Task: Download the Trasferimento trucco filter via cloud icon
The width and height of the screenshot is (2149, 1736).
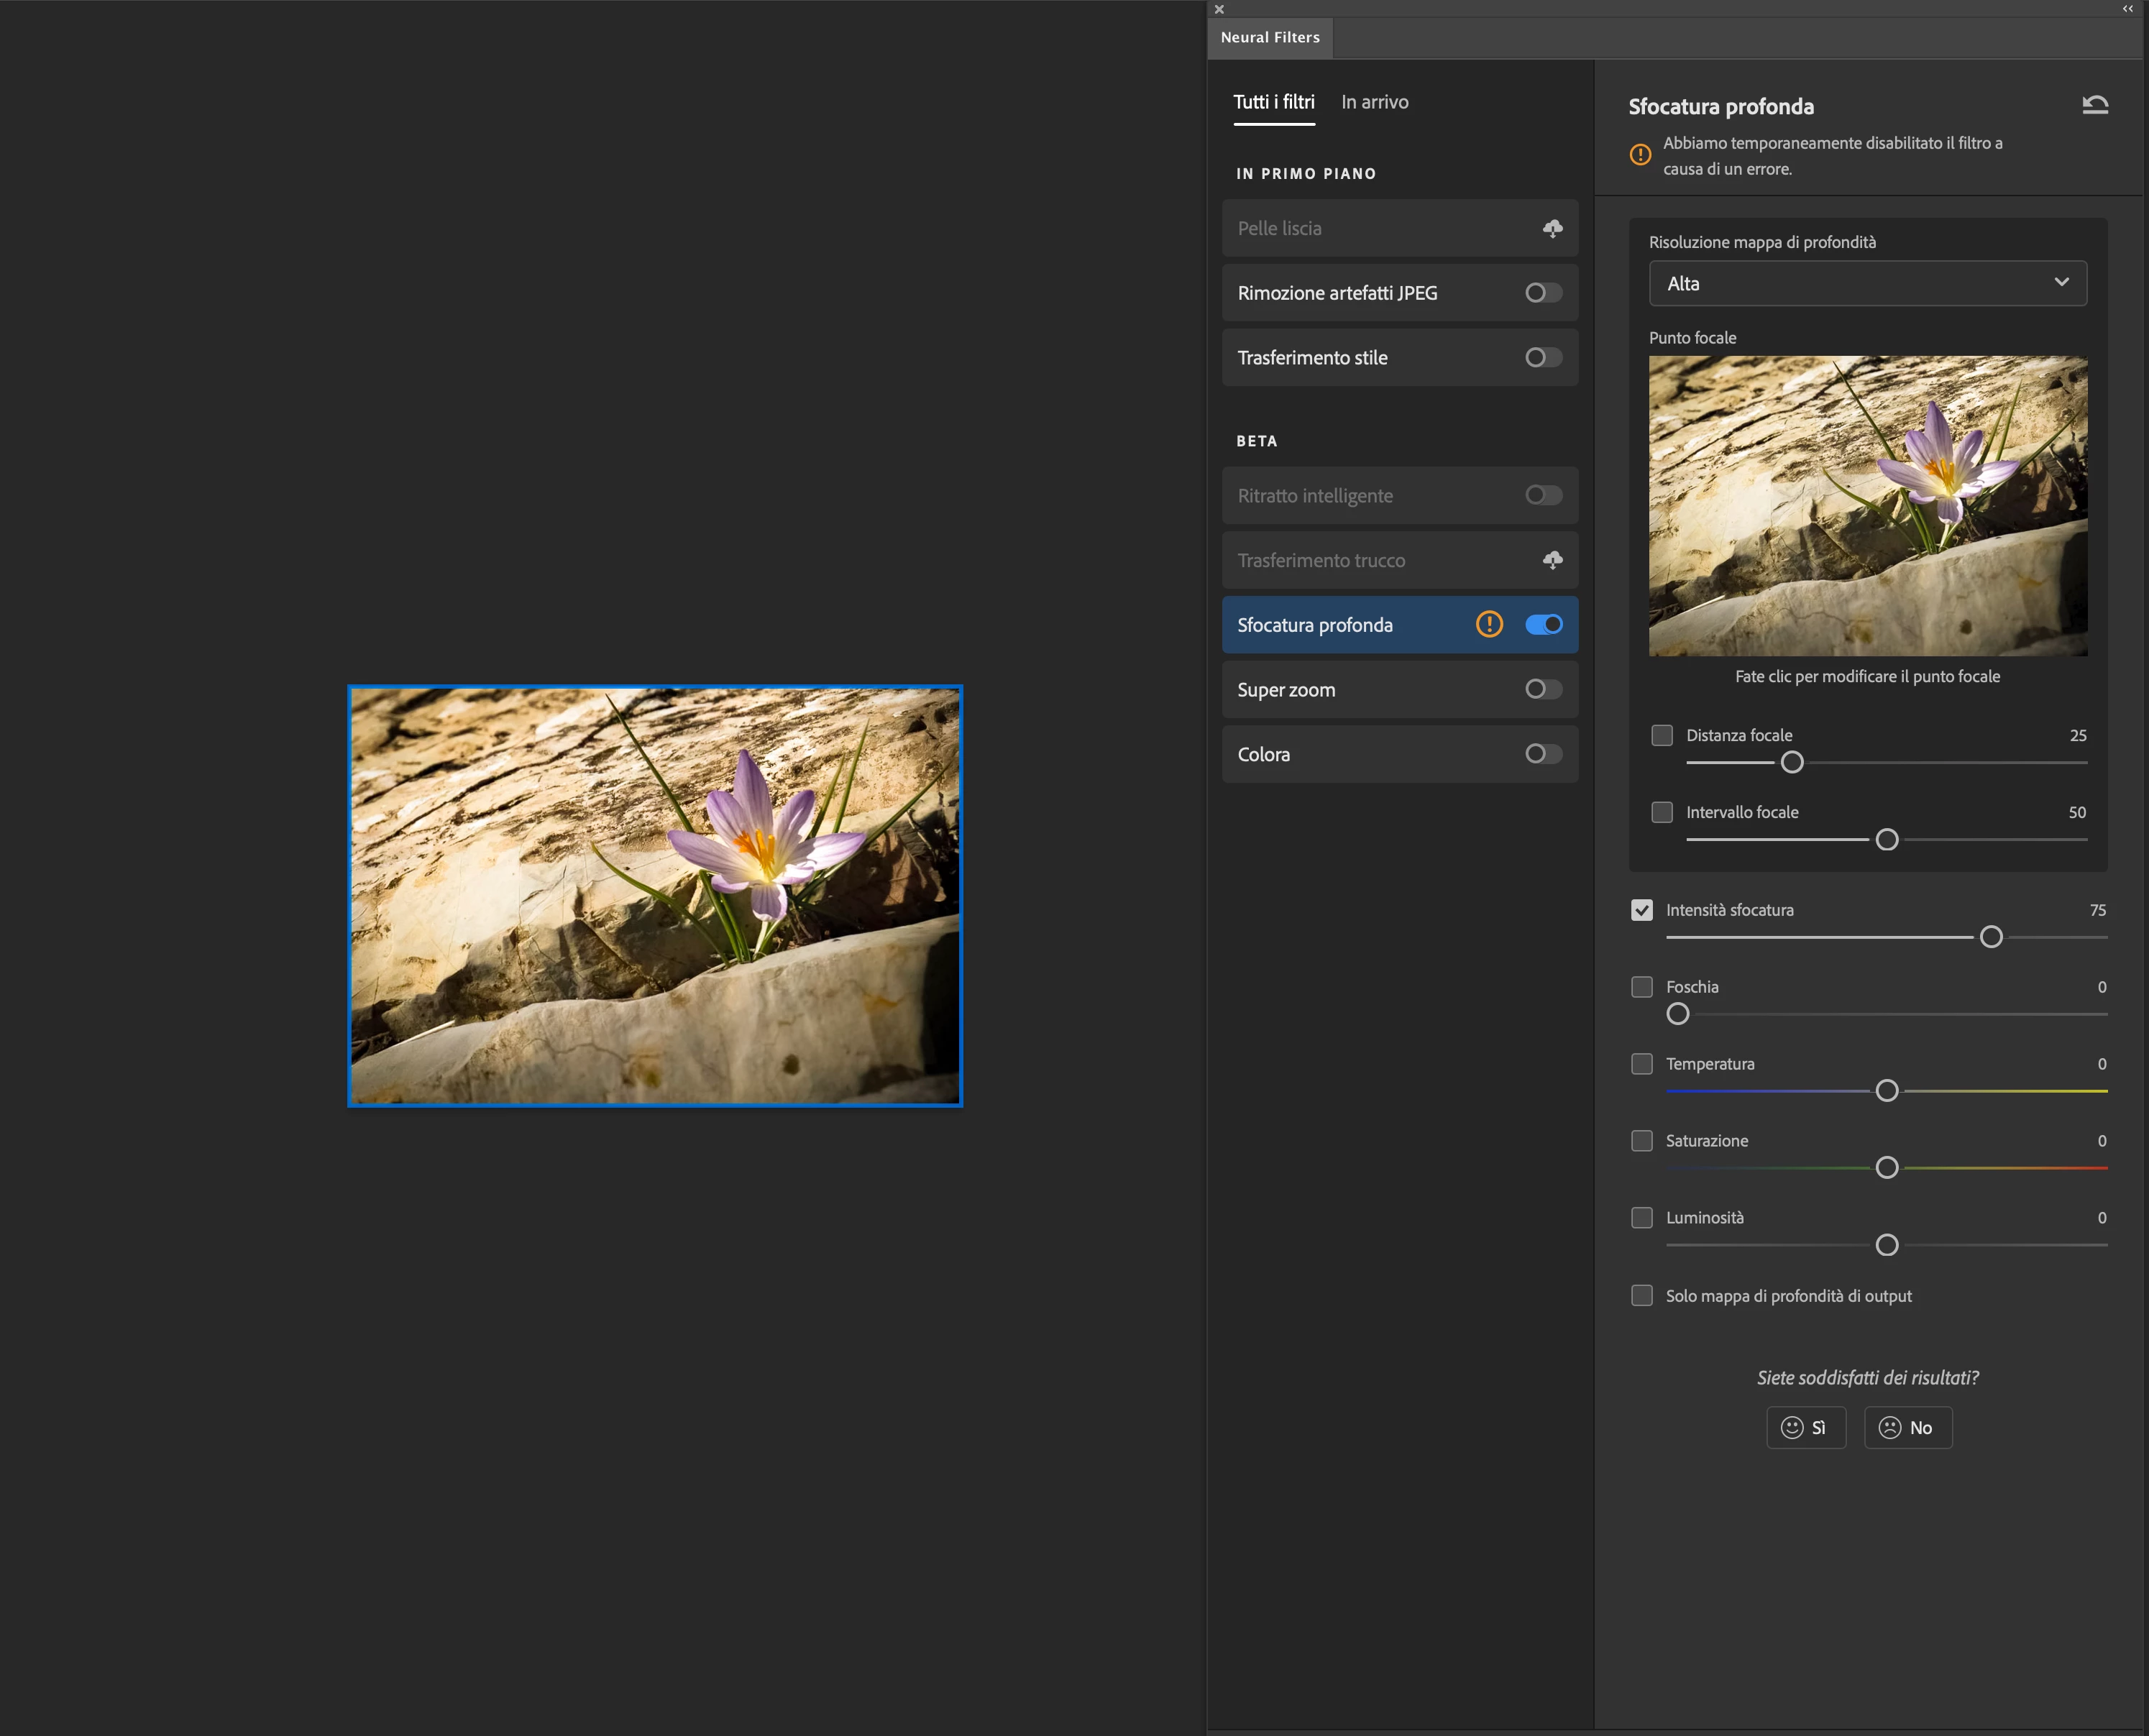Action: coord(1552,560)
